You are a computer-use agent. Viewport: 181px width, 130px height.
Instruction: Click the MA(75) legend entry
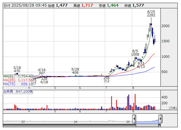point(18,84)
